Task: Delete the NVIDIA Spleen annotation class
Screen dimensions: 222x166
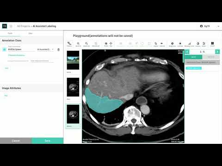Action: [x=58, y=50]
